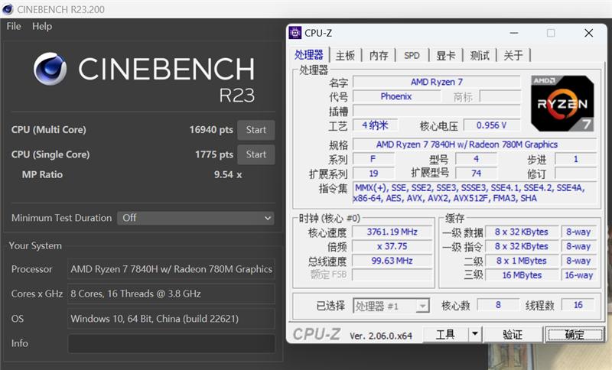This screenshot has width=612, height=370.
Task: Click the 确定 button in CPU-Z
Action: click(575, 334)
